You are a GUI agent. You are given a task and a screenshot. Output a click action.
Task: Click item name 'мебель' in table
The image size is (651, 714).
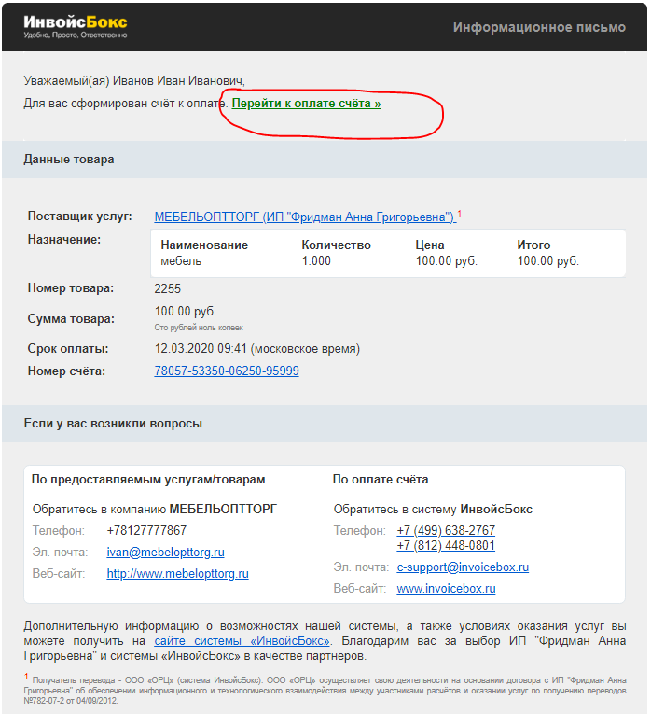pyautogui.click(x=181, y=261)
